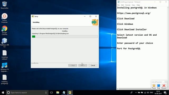
Task: Open Google Chrome desktop shortcut
Action: coord(4,30)
